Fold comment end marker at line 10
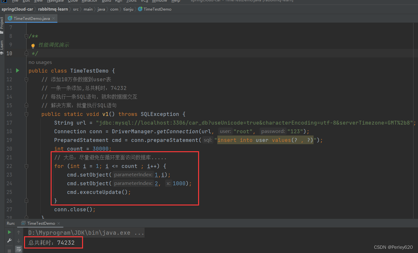 coord(26,53)
